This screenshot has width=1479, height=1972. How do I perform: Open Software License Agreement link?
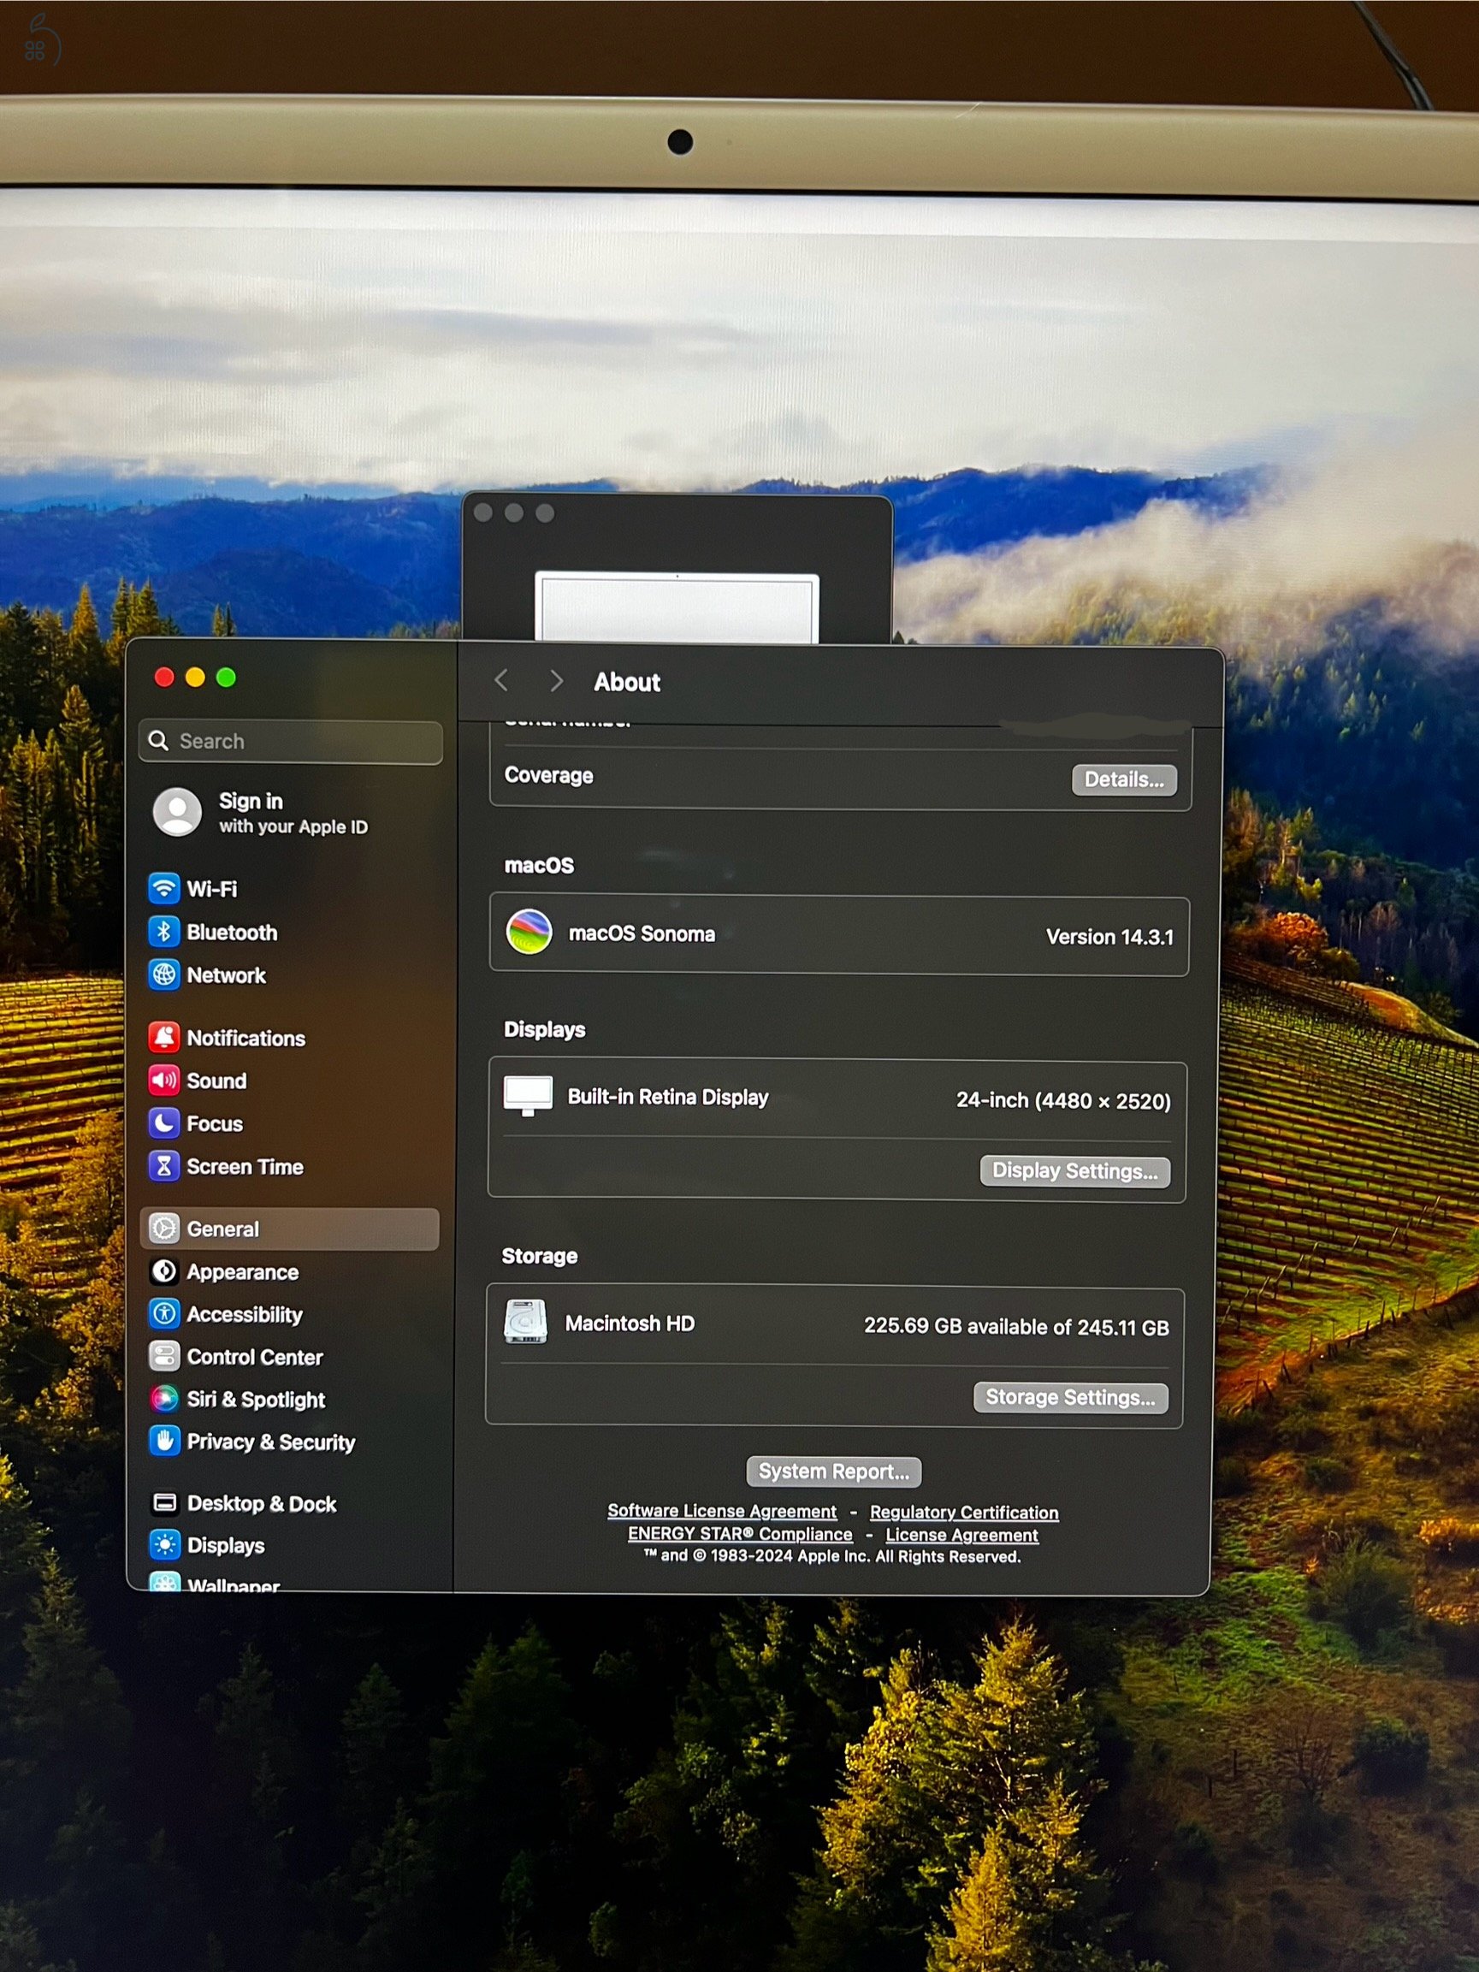coord(722,1511)
